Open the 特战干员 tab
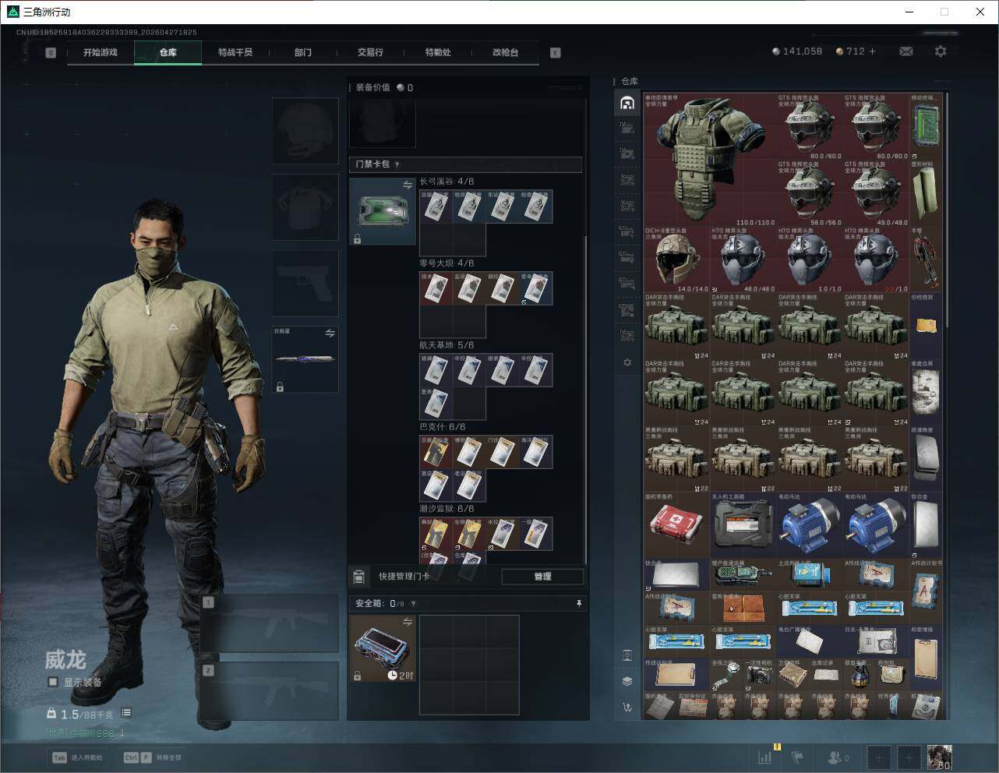This screenshot has height=773, width=999. (x=235, y=52)
